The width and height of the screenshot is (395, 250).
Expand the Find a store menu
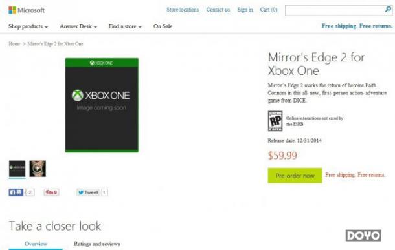pos(125,26)
